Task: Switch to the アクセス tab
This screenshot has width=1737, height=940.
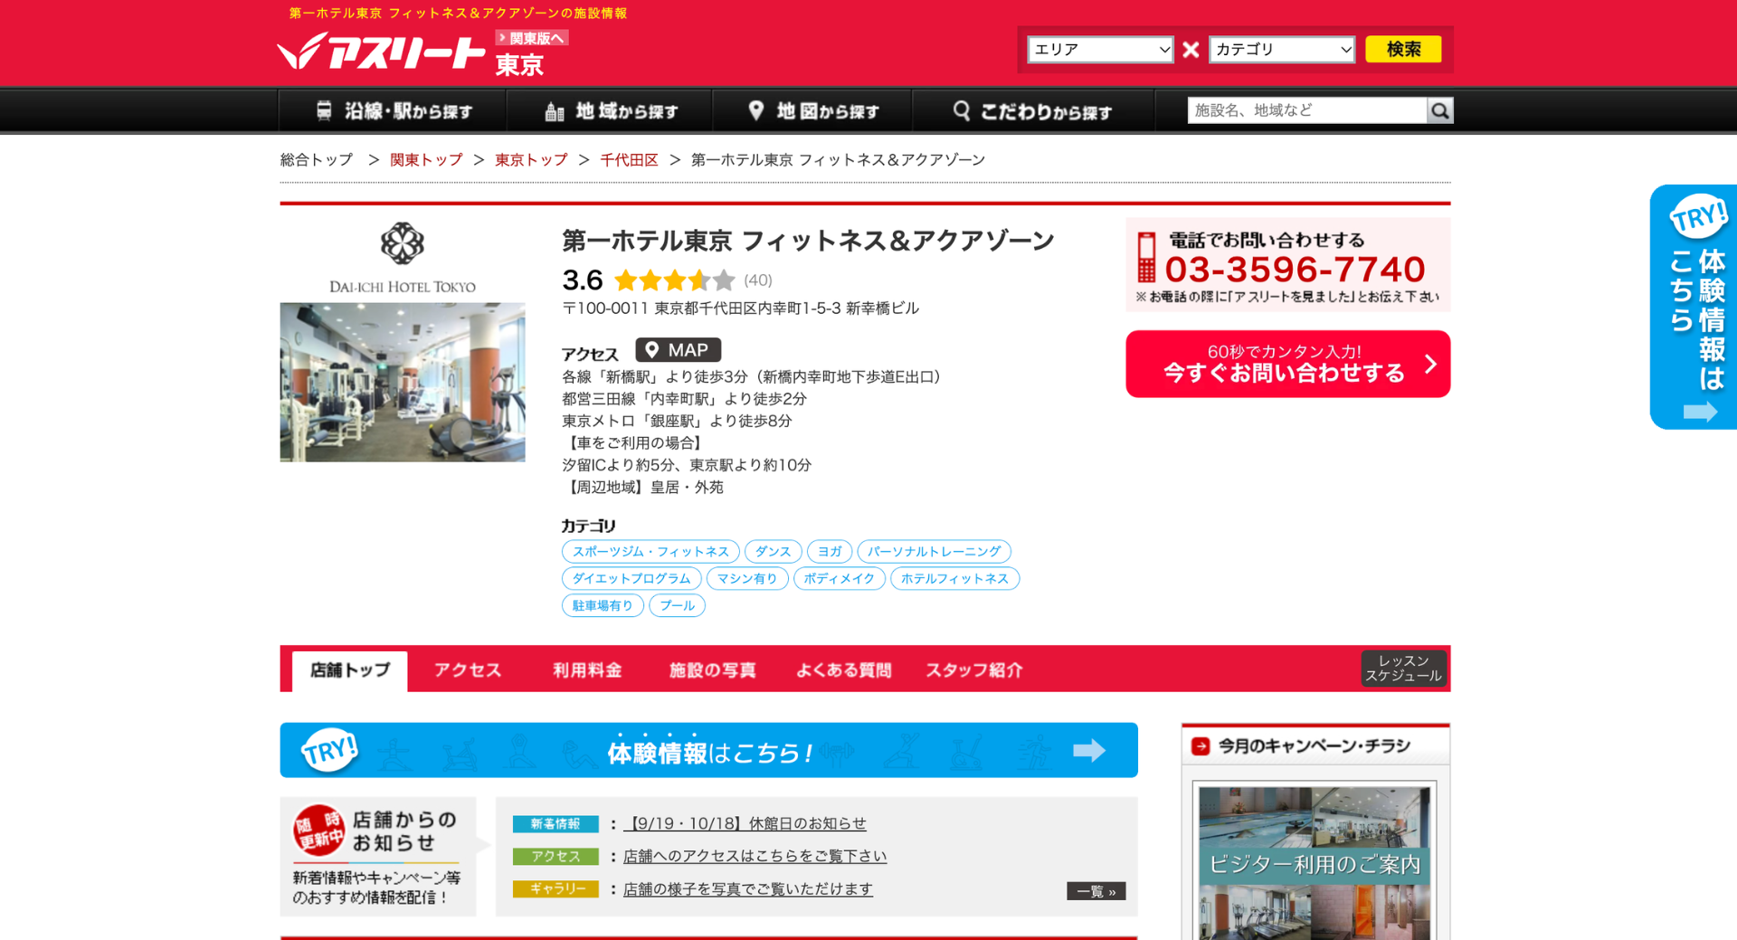Action: [467, 670]
